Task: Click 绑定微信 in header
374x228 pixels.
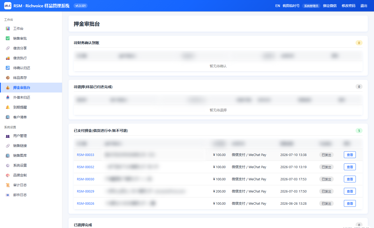Action: coord(330,6)
